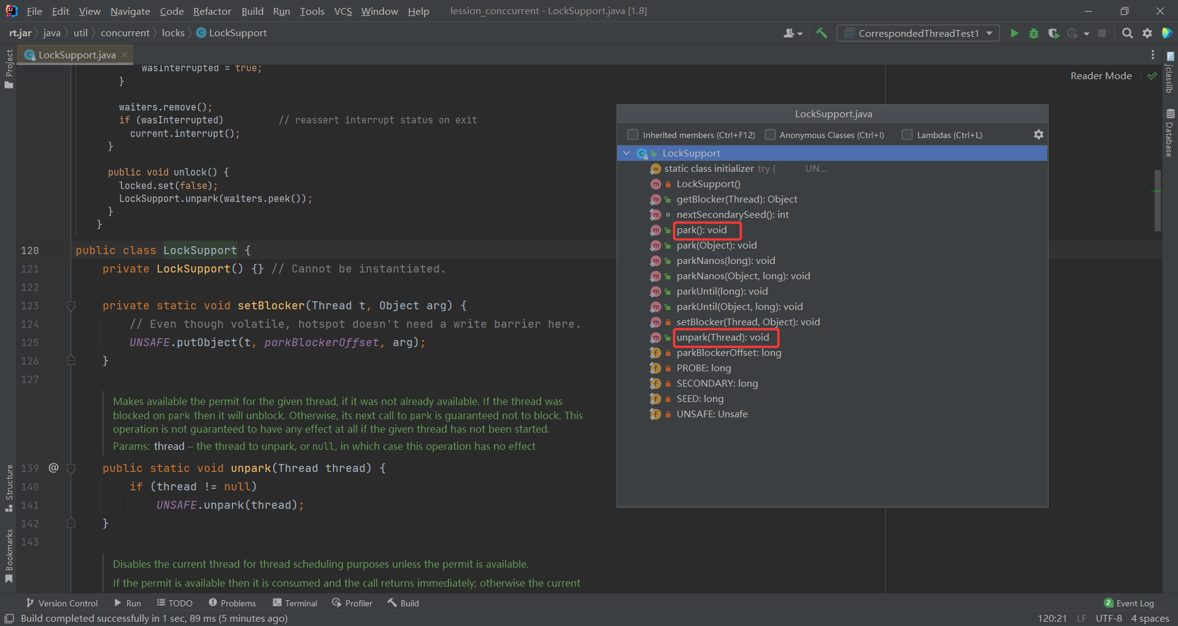The width and height of the screenshot is (1178, 626).
Task: Click the 120:21 cursor position indicator
Action: pos(1052,618)
